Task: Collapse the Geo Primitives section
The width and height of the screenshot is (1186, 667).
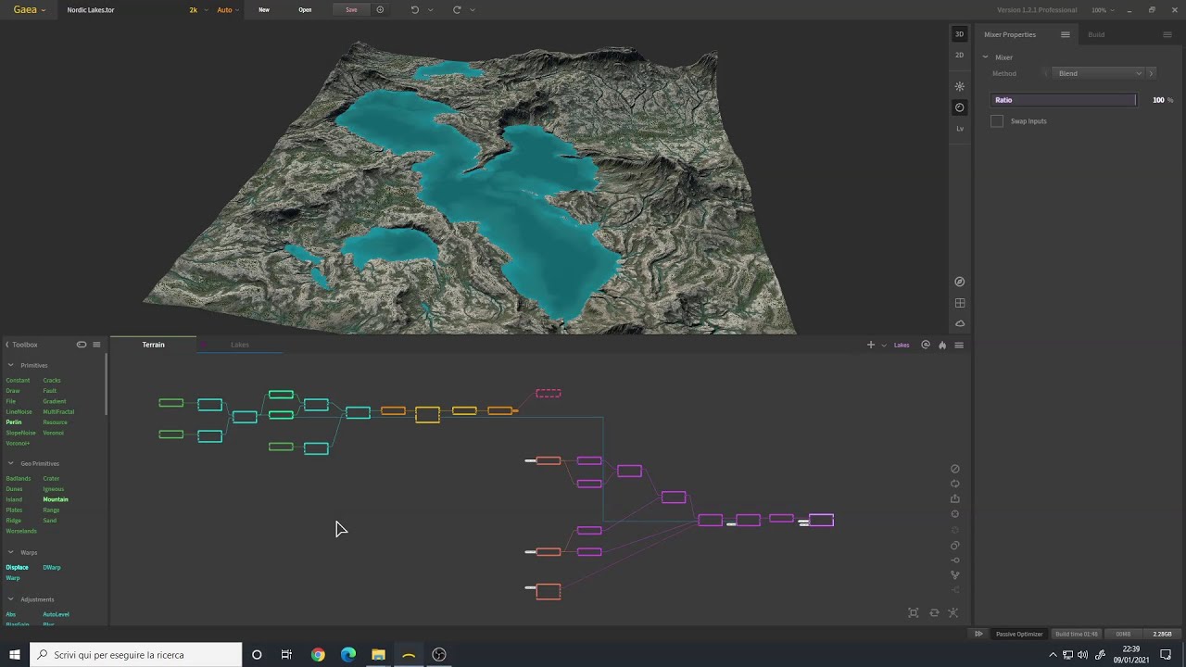Action: 11,463
